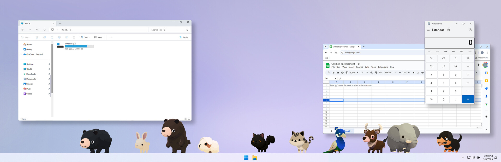
Task: Open the View dropdown in File Explorer
Action: (x=99, y=37)
